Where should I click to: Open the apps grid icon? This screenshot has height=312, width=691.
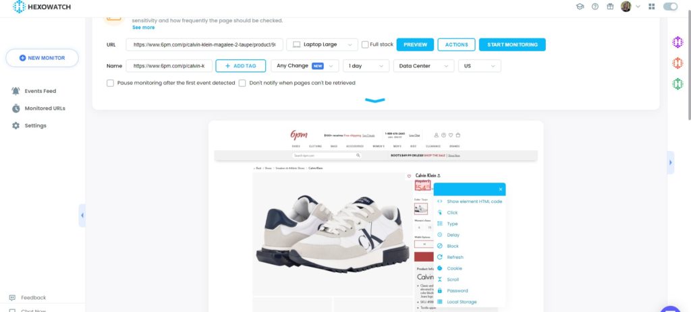652,7
